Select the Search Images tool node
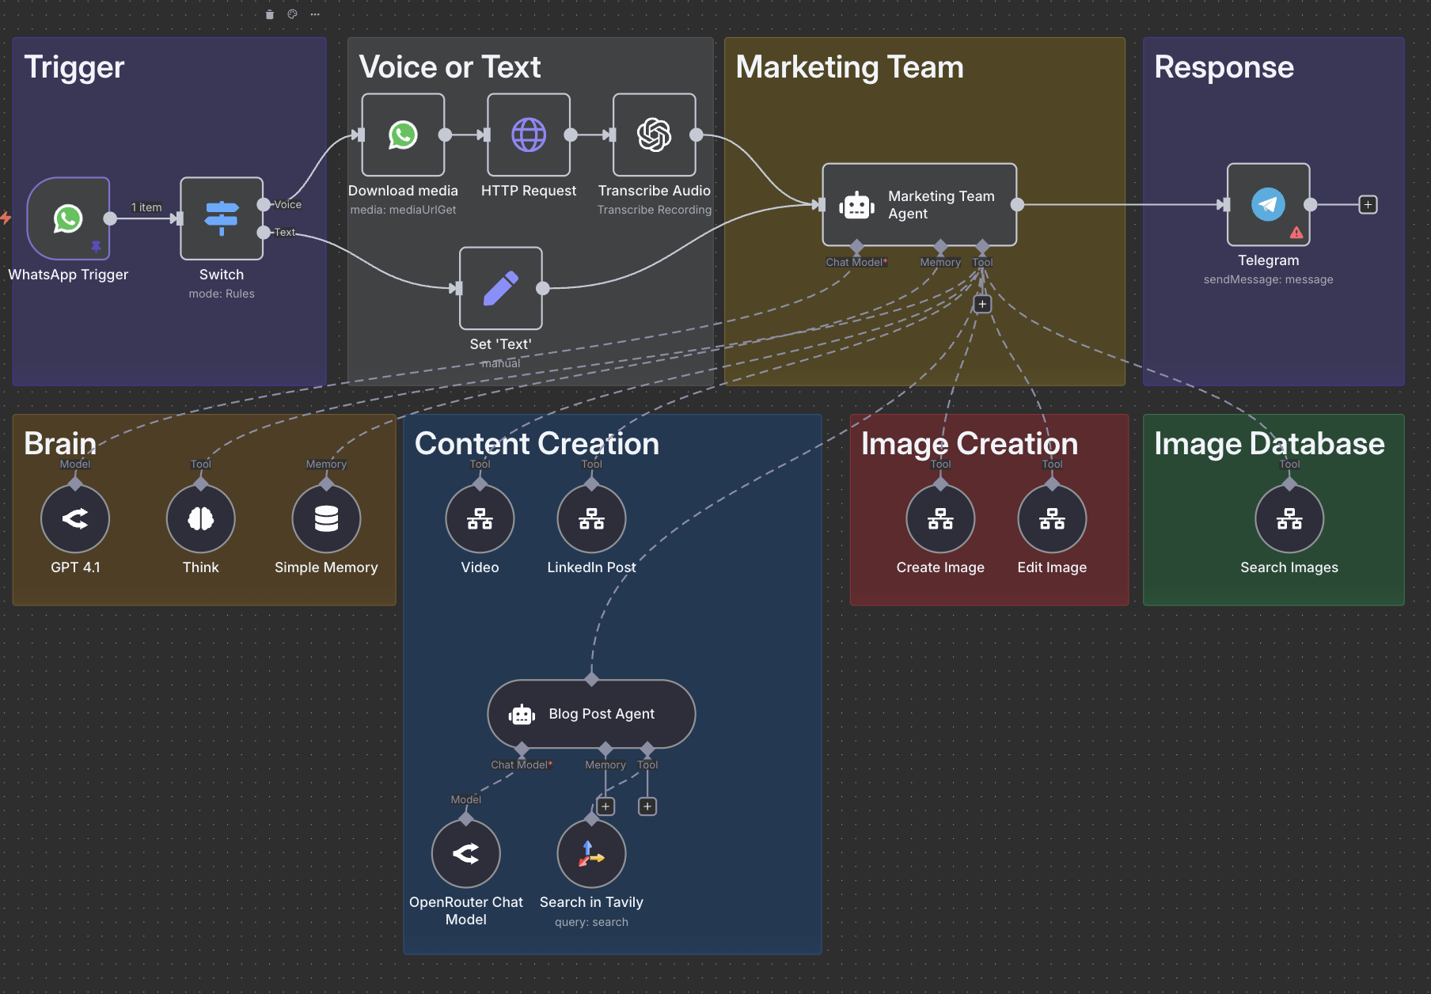The height and width of the screenshot is (994, 1431). (x=1289, y=519)
